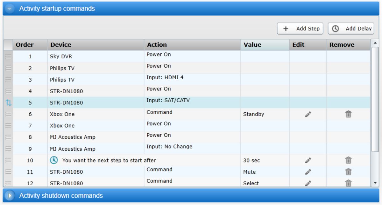Grab the drag handle for Sky DVR row
This screenshot has width=382, height=205.
tap(8, 57)
